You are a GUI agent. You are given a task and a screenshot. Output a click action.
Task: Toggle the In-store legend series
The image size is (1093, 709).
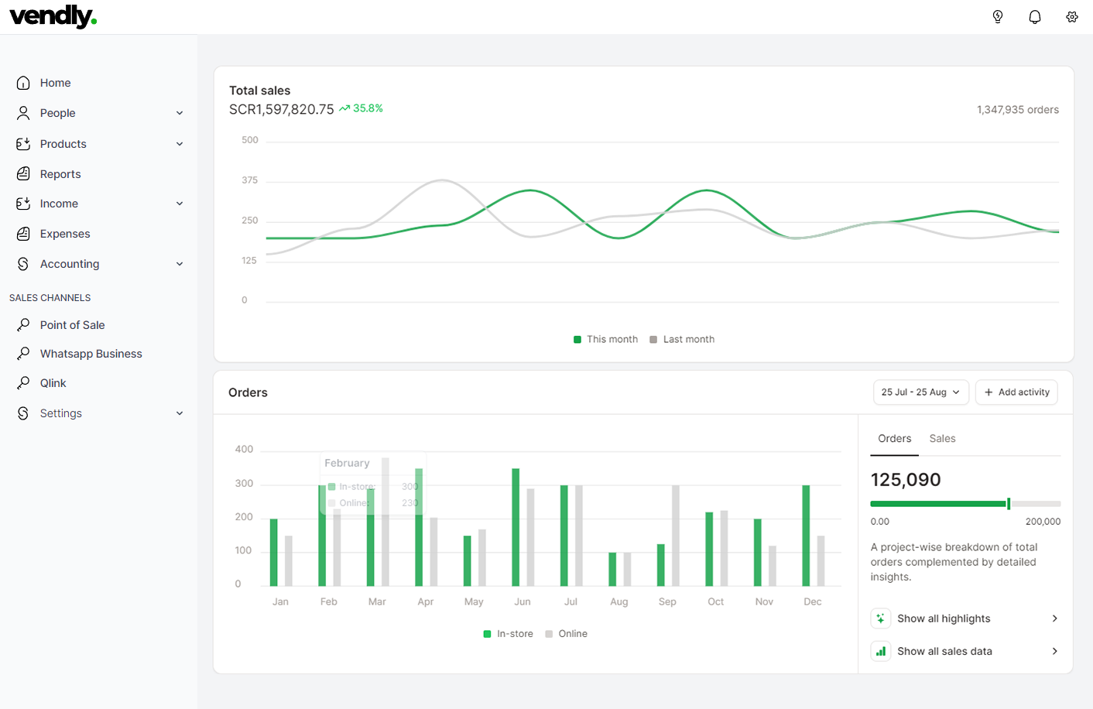click(508, 634)
